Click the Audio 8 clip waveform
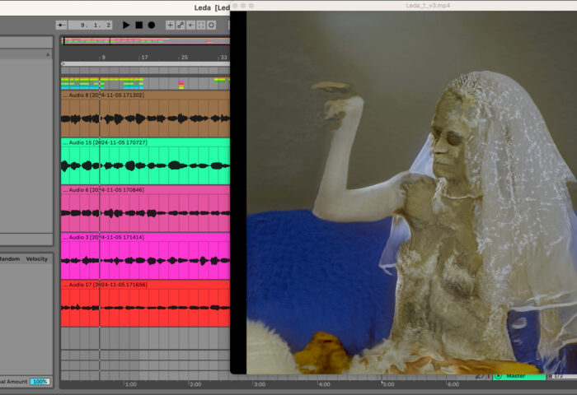577x395 pixels. tap(145, 118)
